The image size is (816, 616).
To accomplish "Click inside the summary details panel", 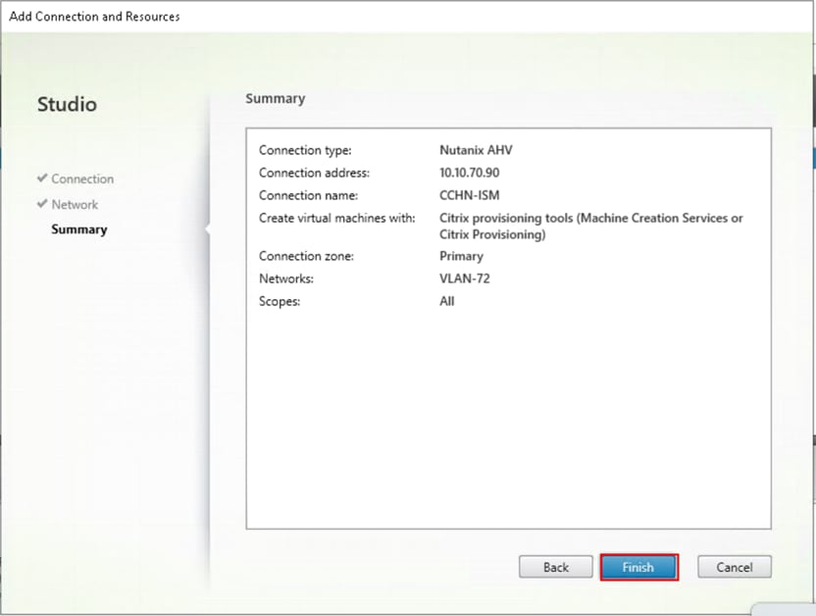I will coord(508,412).
